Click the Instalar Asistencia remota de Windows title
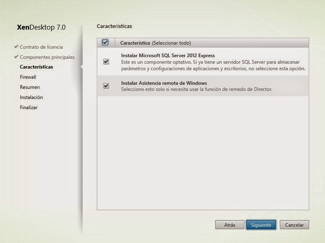325x243 pixels. click(x=164, y=83)
